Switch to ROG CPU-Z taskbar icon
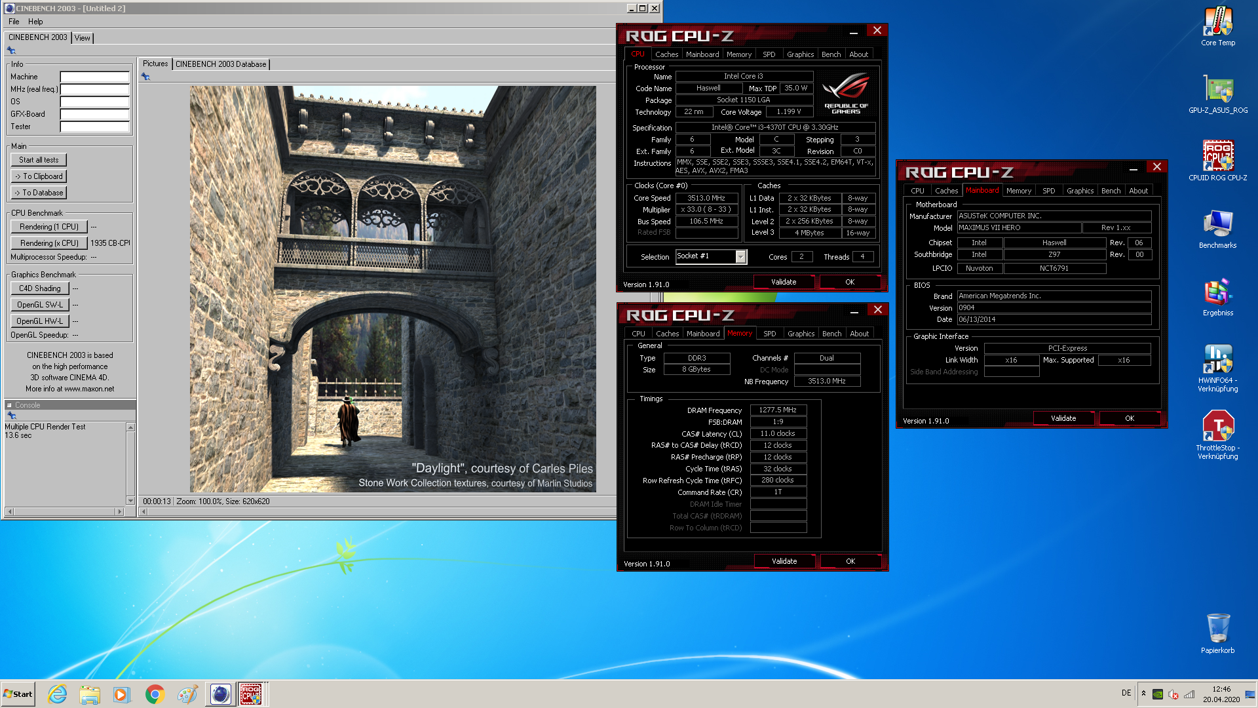Screen dimensions: 1258x708 [x=252, y=694]
